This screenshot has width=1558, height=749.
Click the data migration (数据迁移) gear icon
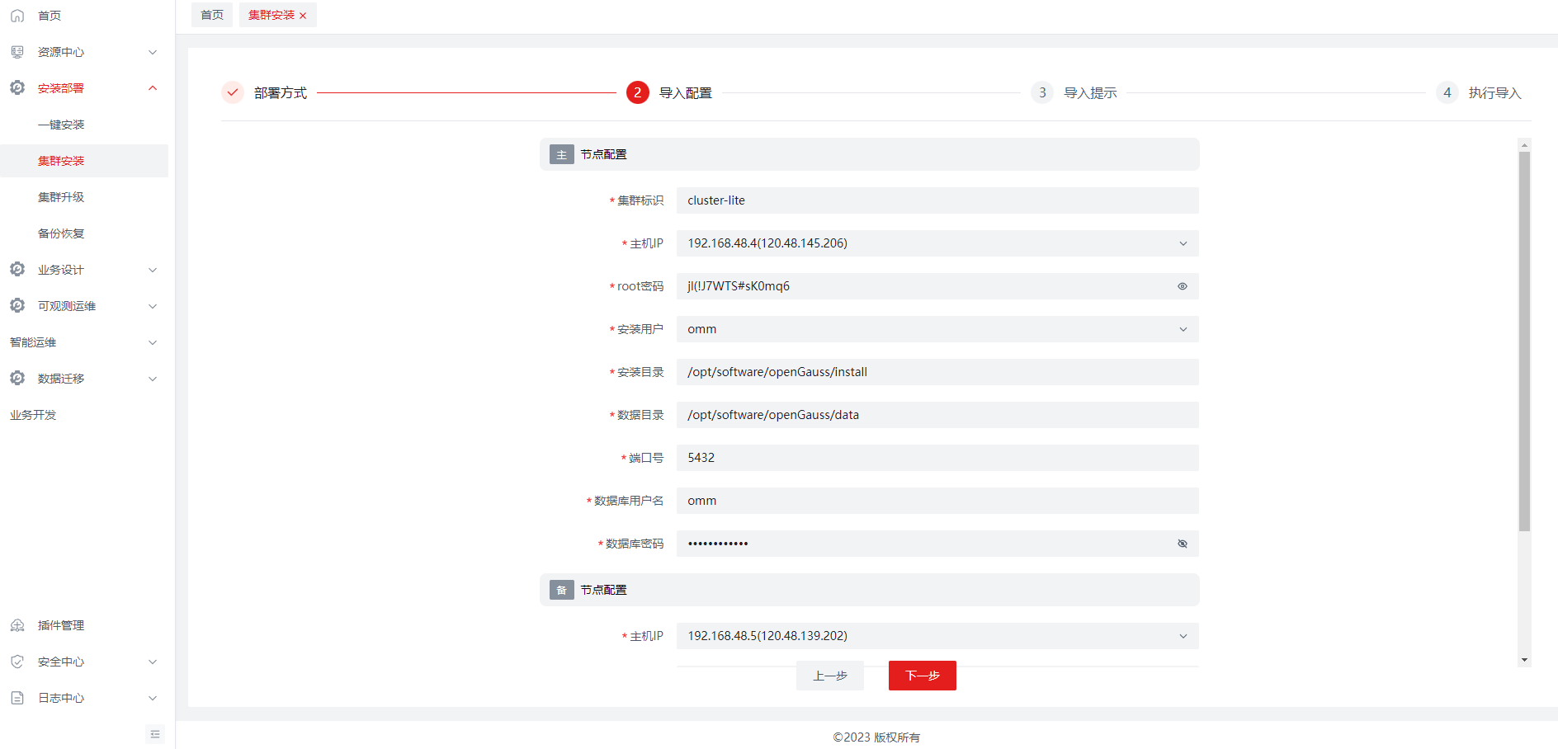pyautogui.click(x=17, y=379)
